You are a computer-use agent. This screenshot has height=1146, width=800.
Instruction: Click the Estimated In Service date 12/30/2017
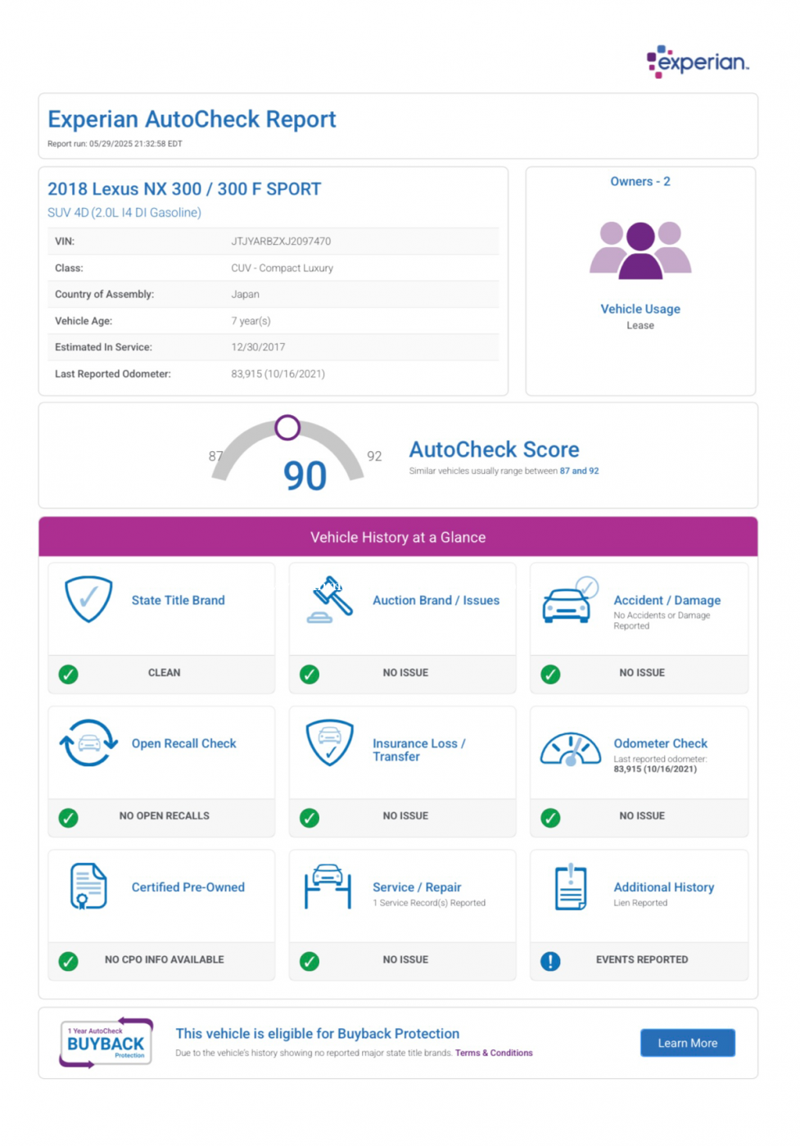pyautogui.click(x=258, y=347)
